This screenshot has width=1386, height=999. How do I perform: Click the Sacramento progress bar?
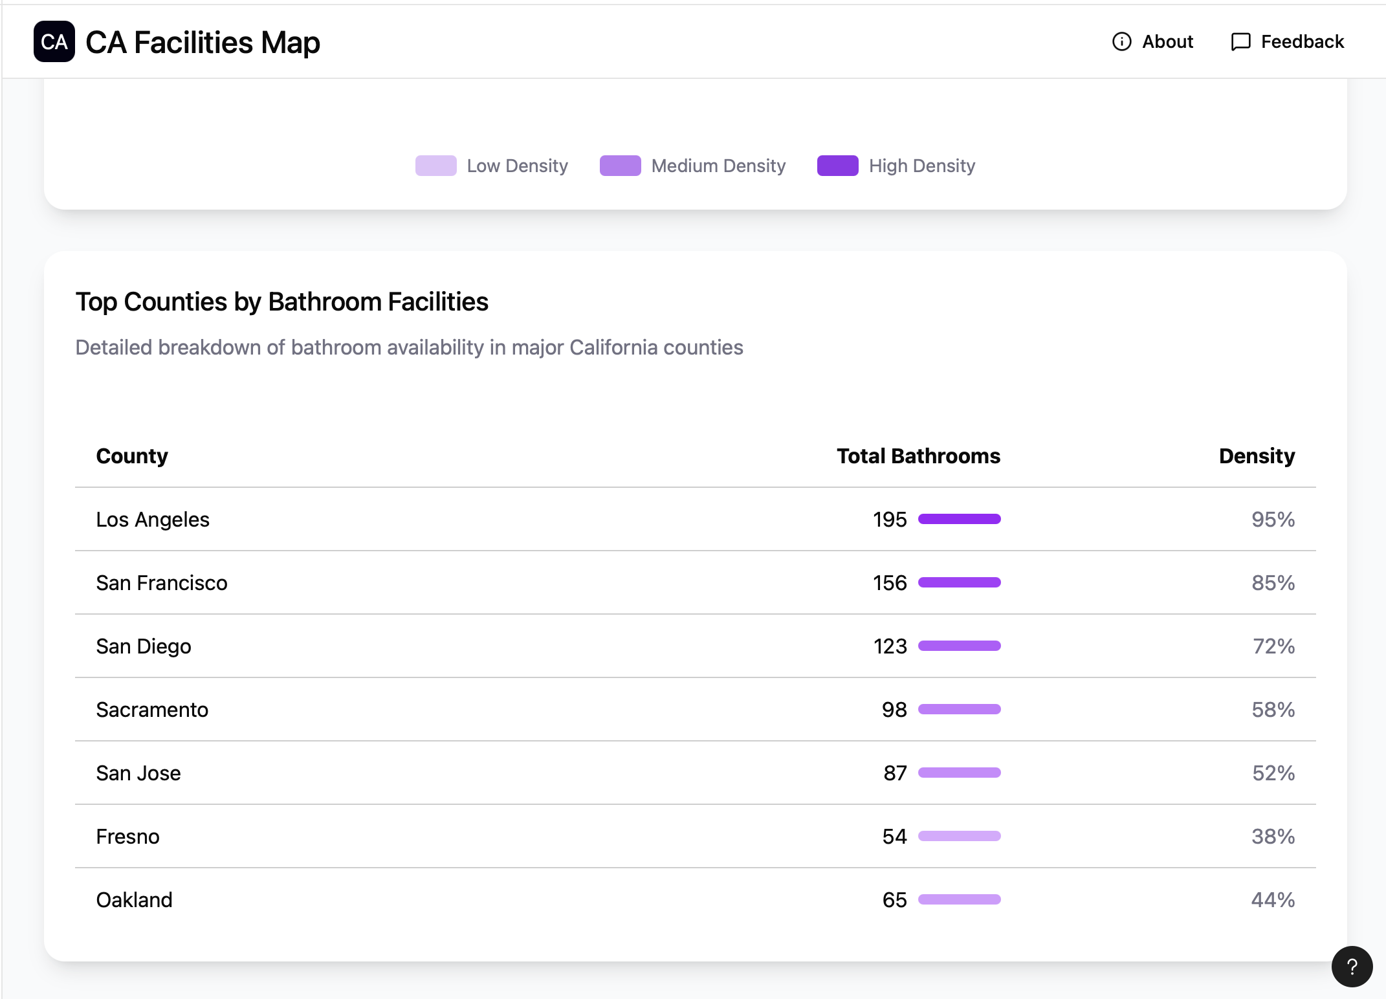959,709
